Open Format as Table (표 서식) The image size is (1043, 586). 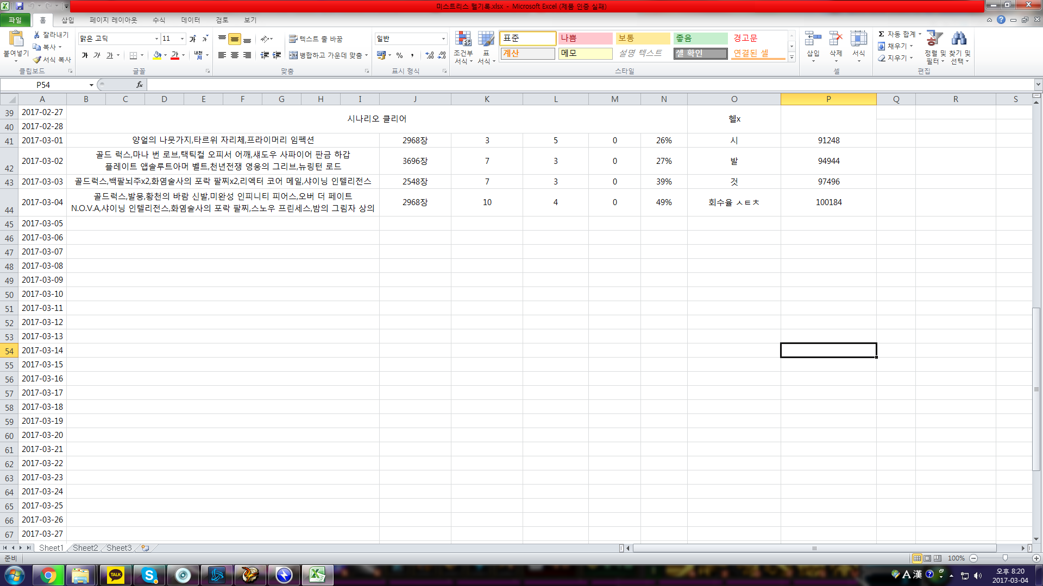point(486,48)
